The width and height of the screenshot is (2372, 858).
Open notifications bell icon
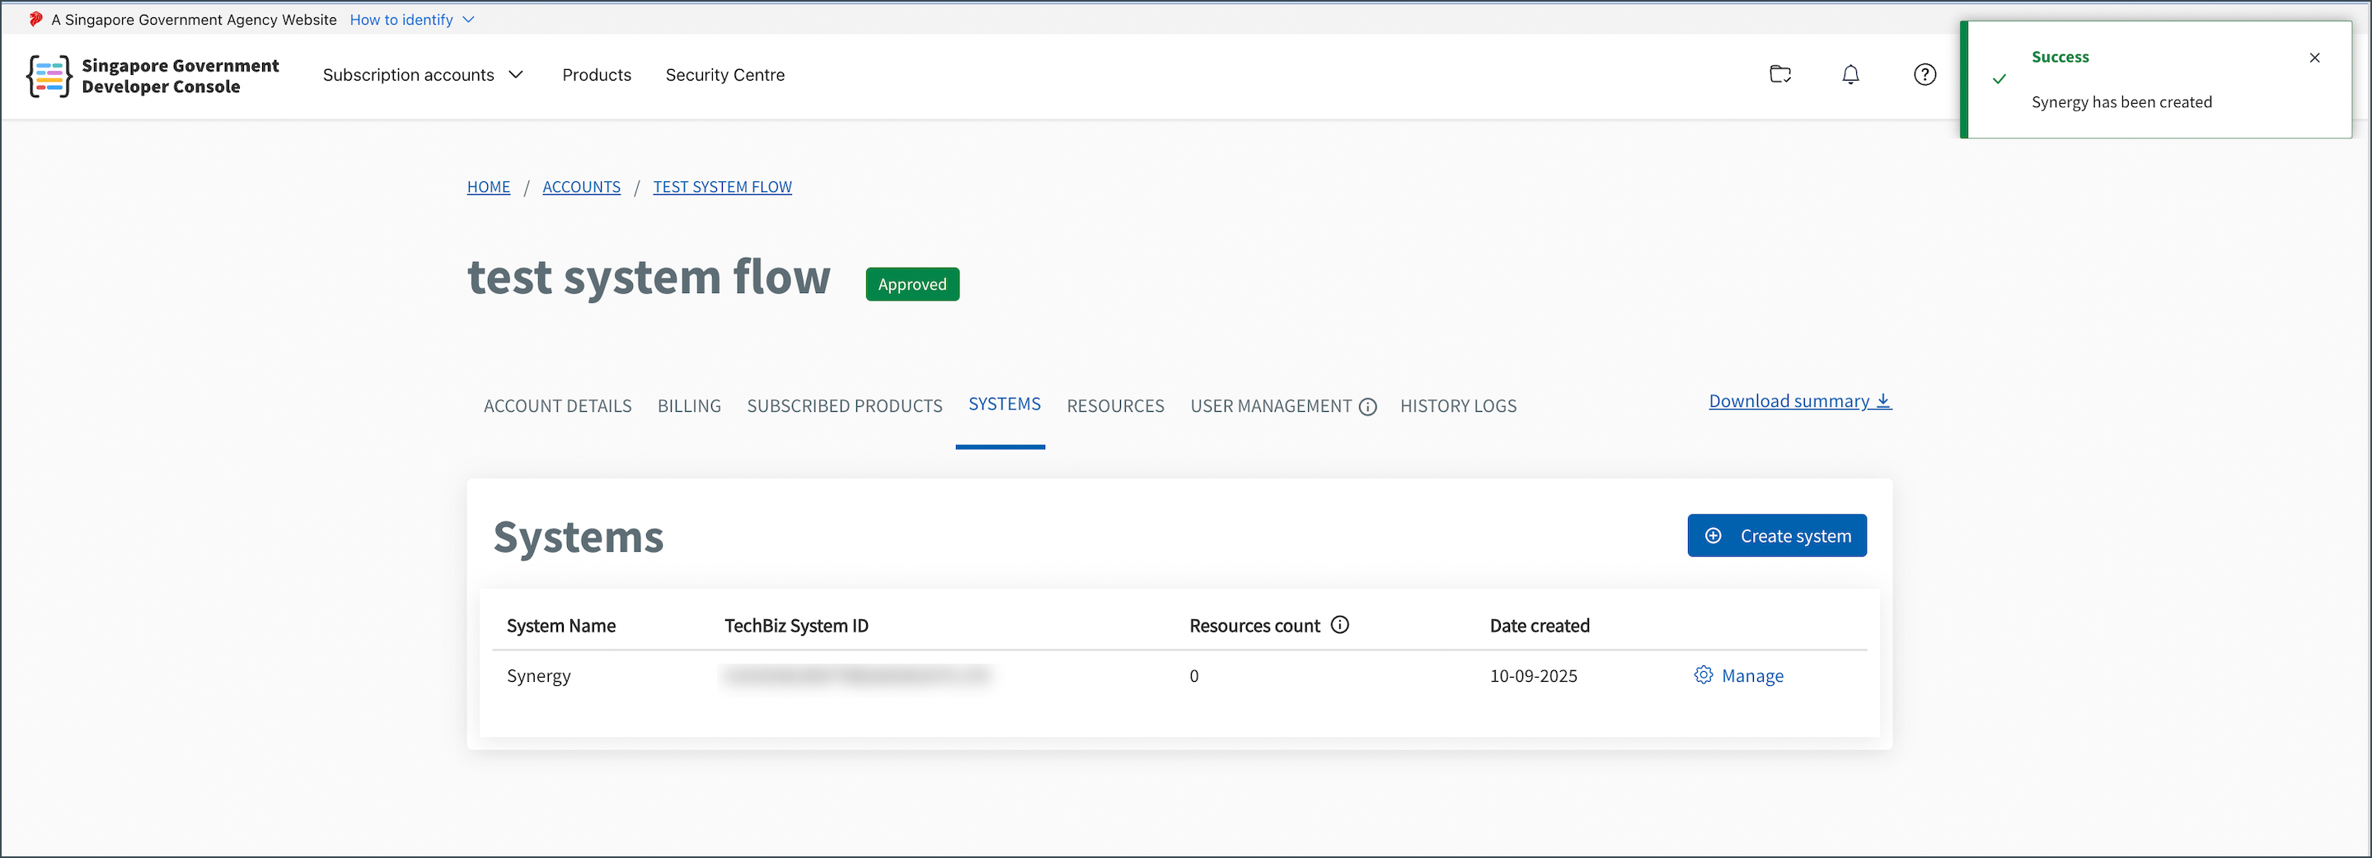(1850, 74)
